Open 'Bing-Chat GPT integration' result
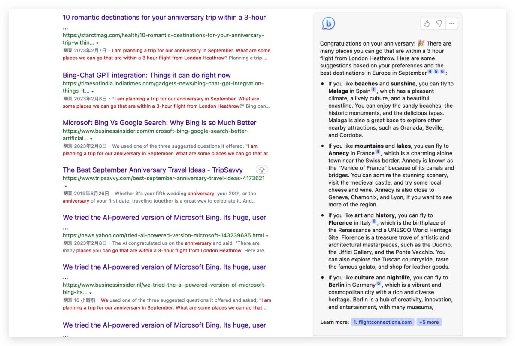This screenshot has width=515, height=346. tap(147, 75)
